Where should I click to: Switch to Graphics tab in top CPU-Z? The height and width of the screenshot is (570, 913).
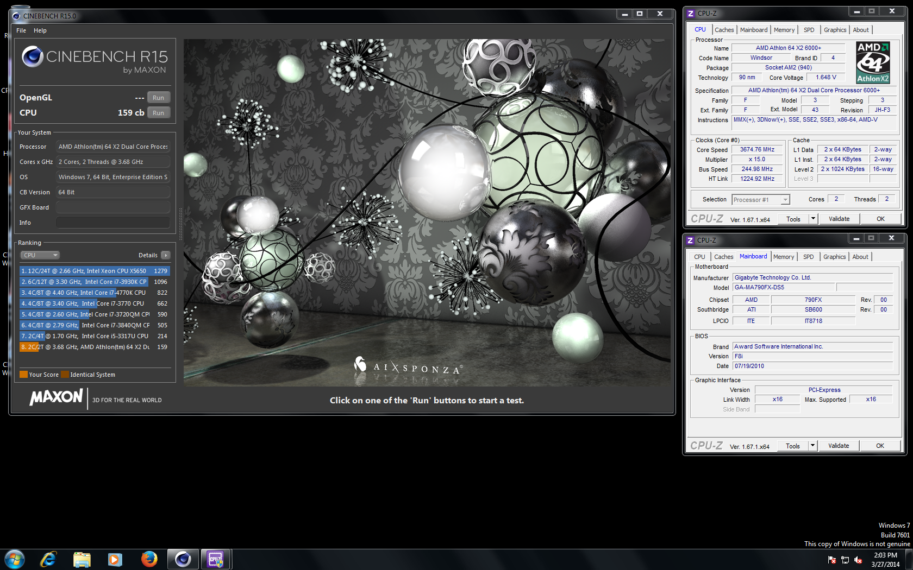point(835,30)
